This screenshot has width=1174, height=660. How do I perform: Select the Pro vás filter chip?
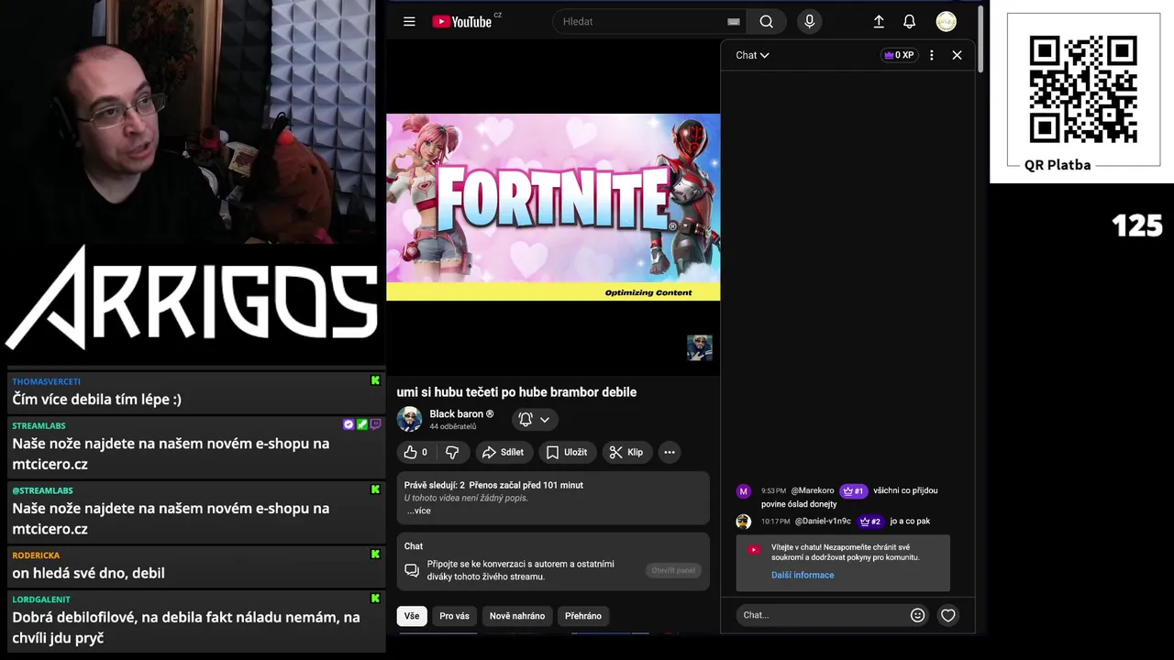(454, 616)
